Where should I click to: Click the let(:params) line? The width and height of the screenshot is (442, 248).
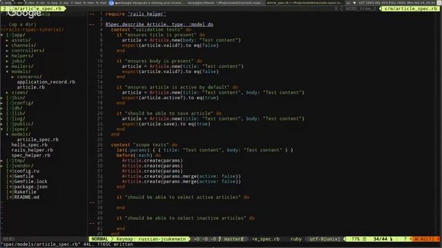click(205, 150)
